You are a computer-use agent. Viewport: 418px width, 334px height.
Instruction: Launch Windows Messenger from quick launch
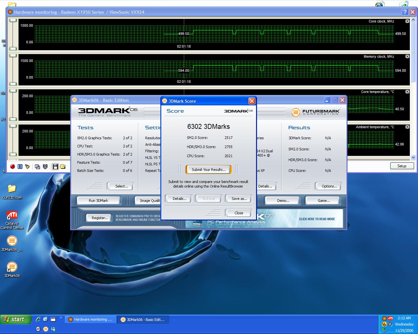coord(53,329)
